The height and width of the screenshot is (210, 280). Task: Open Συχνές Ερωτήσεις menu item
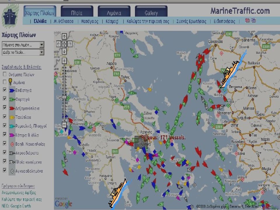pyautogui.click(x=191, y=21)
